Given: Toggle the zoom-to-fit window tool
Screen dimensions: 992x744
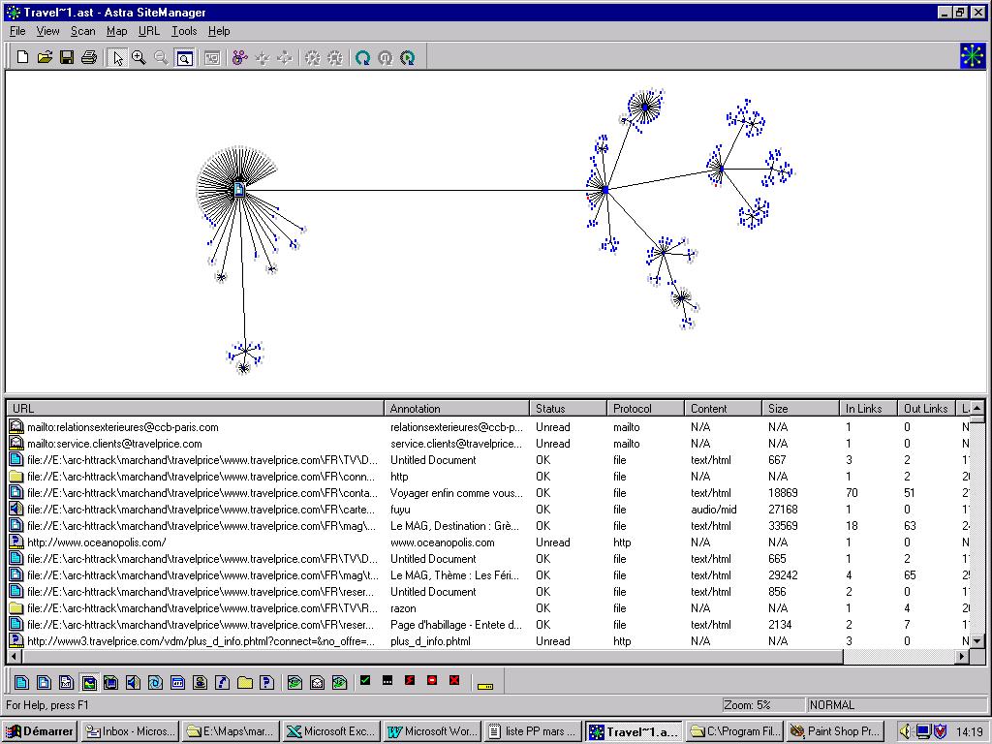Looking at the screenshot, I should point(184,58).
